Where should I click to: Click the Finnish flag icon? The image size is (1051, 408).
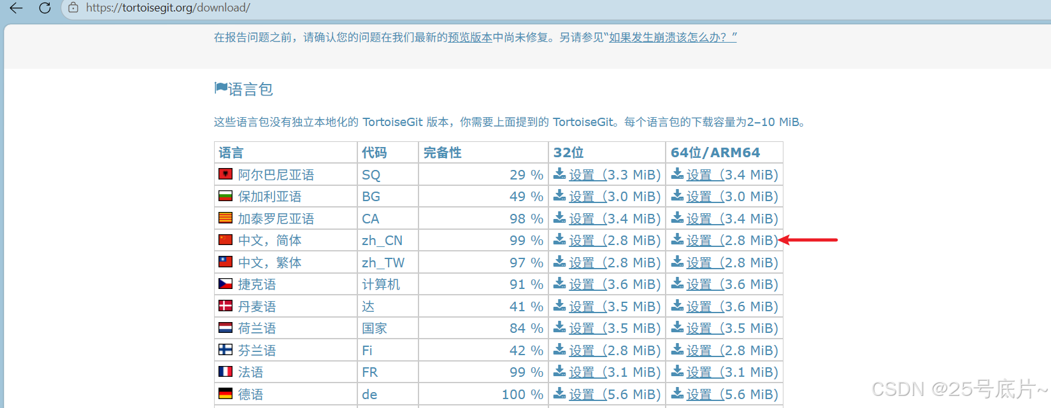(x=225, y=349)
